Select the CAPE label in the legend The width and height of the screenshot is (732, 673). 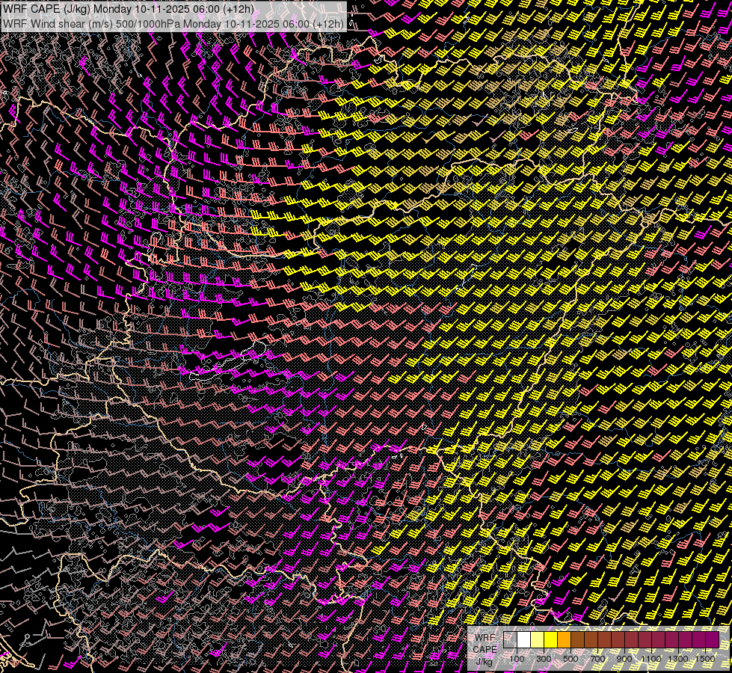(485, 649)
